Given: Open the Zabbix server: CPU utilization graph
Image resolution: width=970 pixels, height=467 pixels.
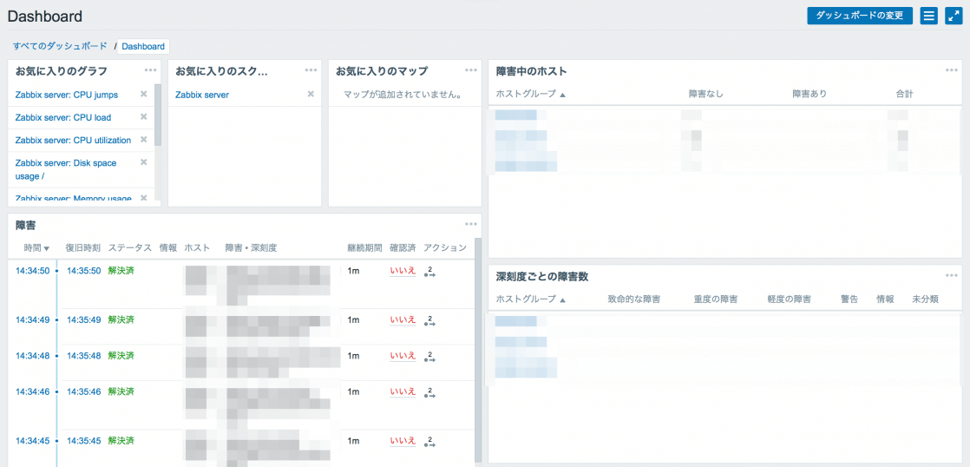Looking at the screenshot, I should click(x=73, y=140).
